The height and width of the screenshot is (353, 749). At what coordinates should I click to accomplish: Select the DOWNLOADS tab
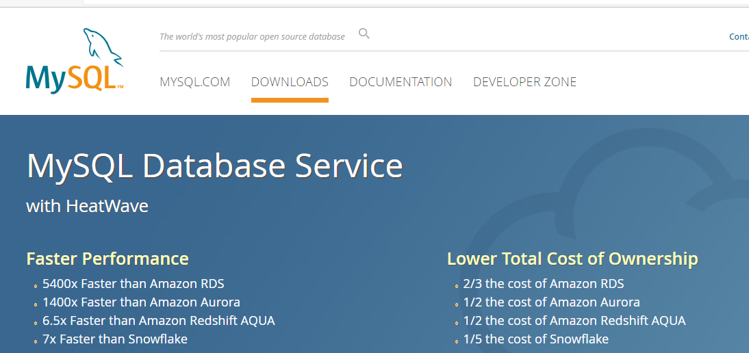(290, 82)
